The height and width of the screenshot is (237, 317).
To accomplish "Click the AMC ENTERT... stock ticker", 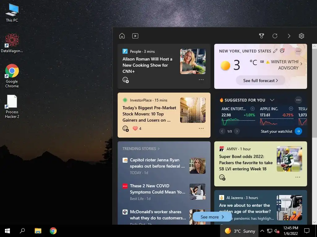I will 233,109.
